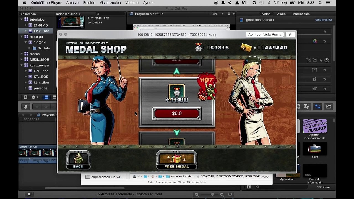This screenshot has height=199, width=354.
Task: Click the green up arrow in shop list
Action: pos(177,71)
